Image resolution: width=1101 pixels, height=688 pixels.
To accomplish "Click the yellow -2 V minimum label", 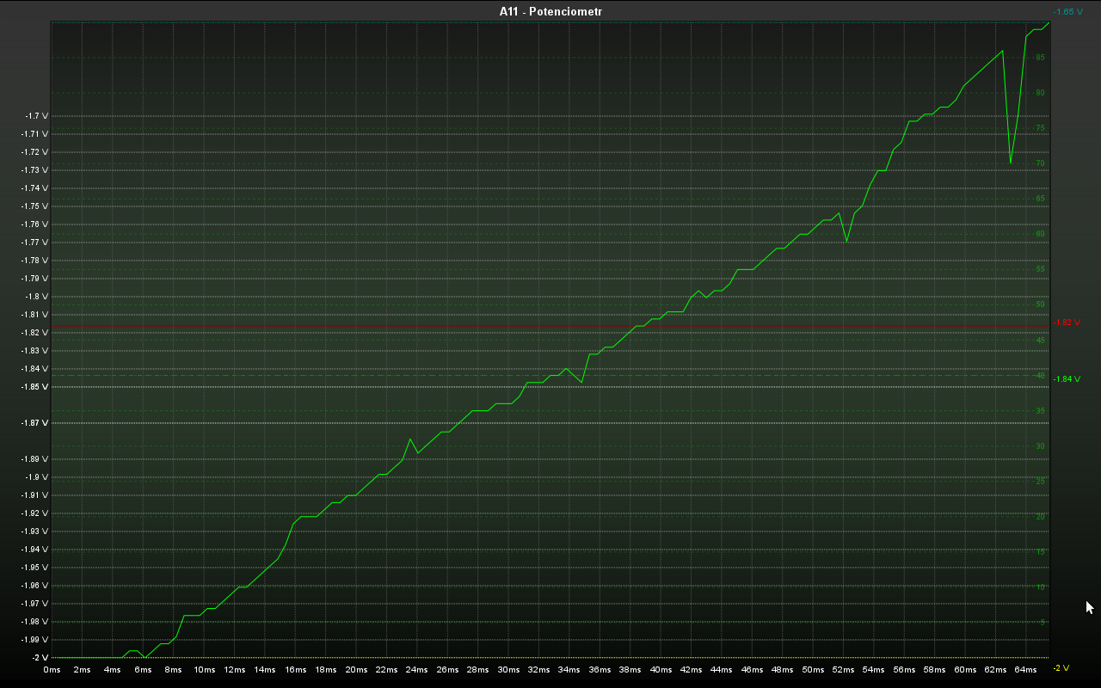I will click(x=1061, y=668).
